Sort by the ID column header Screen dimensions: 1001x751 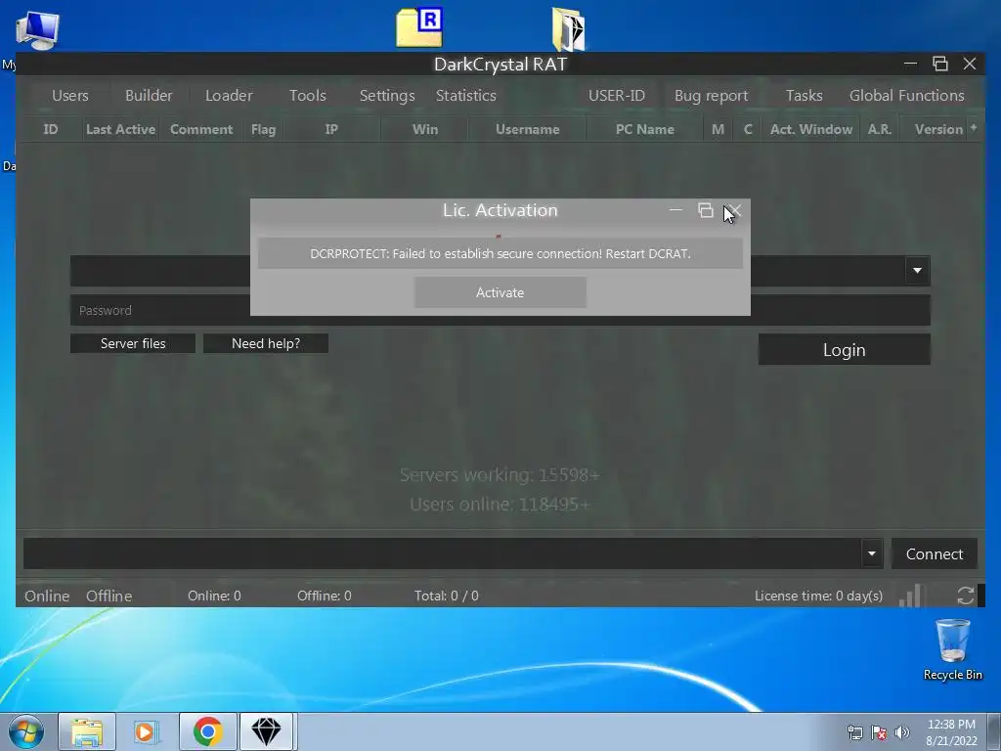click(x=51, y=130)
